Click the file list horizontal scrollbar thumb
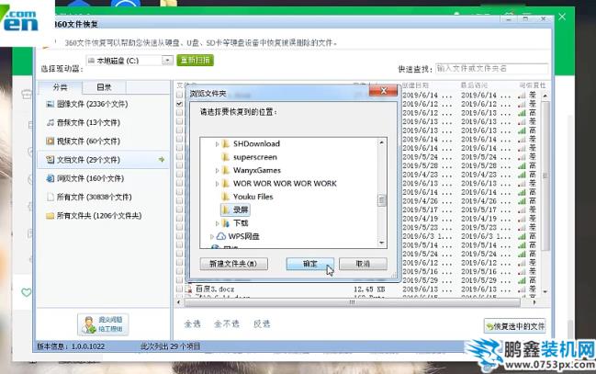This screenshot has width=596, height=374. click(x=352, y=302)
